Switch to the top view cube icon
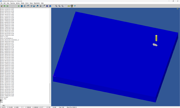Viewport: 180px width, 108px height. (x=28, y=6)
